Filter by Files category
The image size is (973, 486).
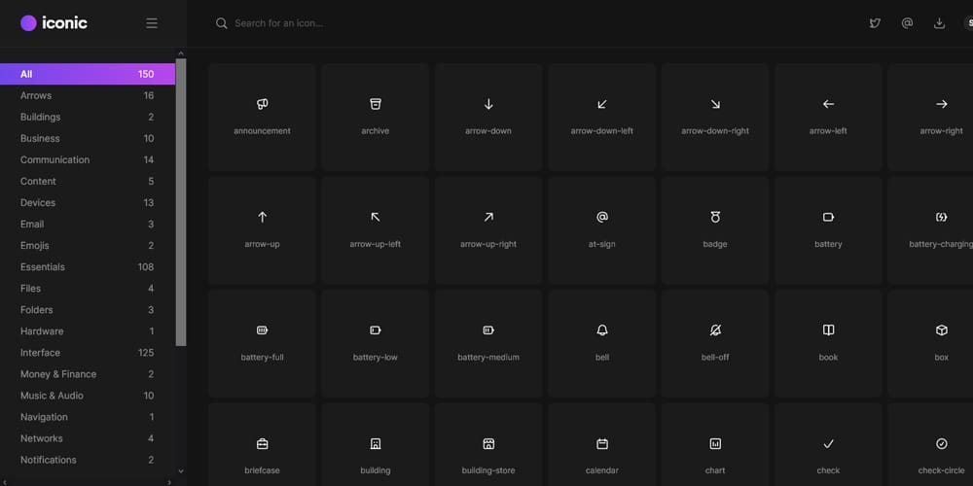click(88, 289)
